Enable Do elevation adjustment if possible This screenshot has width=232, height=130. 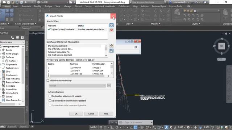[50, 96]
